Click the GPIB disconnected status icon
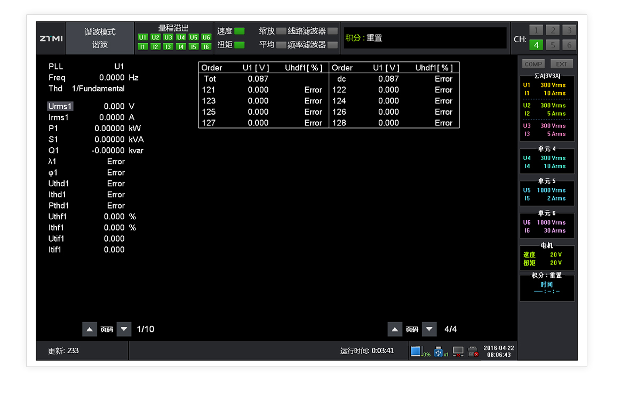Image resolution: width=622 pixels, height=399 pixels. click(473, 352)
